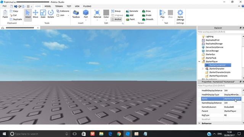Open File Explorer from the taskbar

point(101,134)
